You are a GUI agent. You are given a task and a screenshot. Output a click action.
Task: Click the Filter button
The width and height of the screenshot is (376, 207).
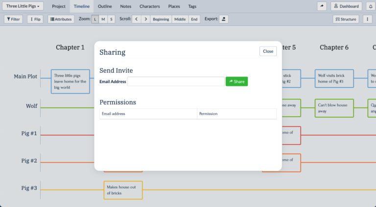13,19
